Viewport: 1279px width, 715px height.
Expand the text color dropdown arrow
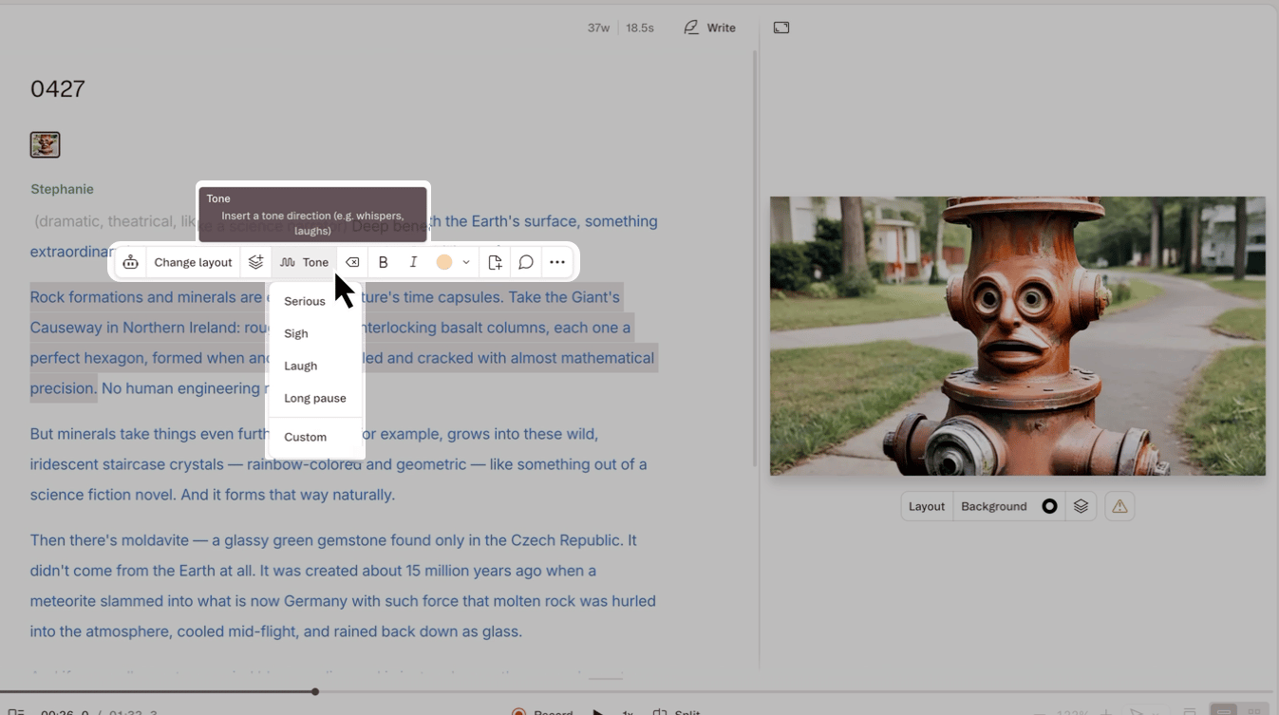click(x=466, y=262)
